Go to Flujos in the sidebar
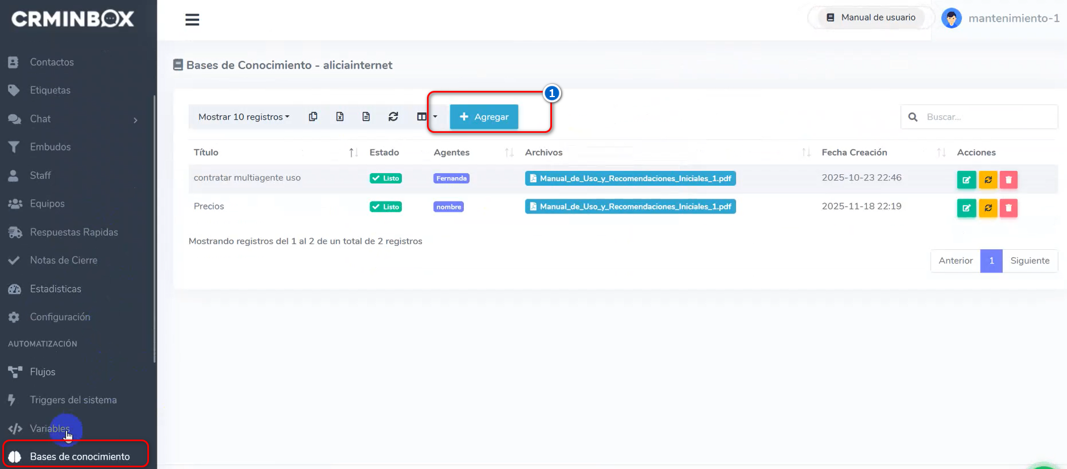1067x469 pixels. coord(43,372)
